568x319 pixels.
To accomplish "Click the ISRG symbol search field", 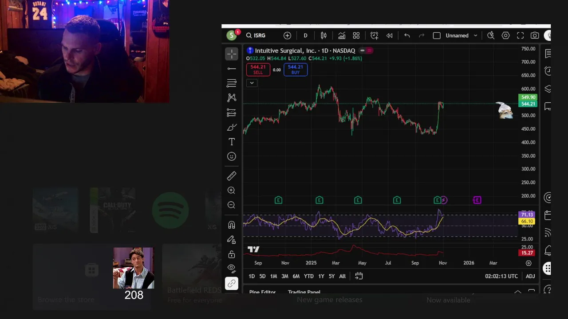I will (256, 35).
